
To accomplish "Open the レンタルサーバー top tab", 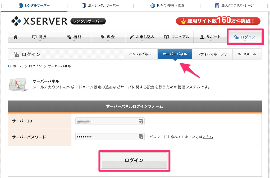I will point(34,6).
